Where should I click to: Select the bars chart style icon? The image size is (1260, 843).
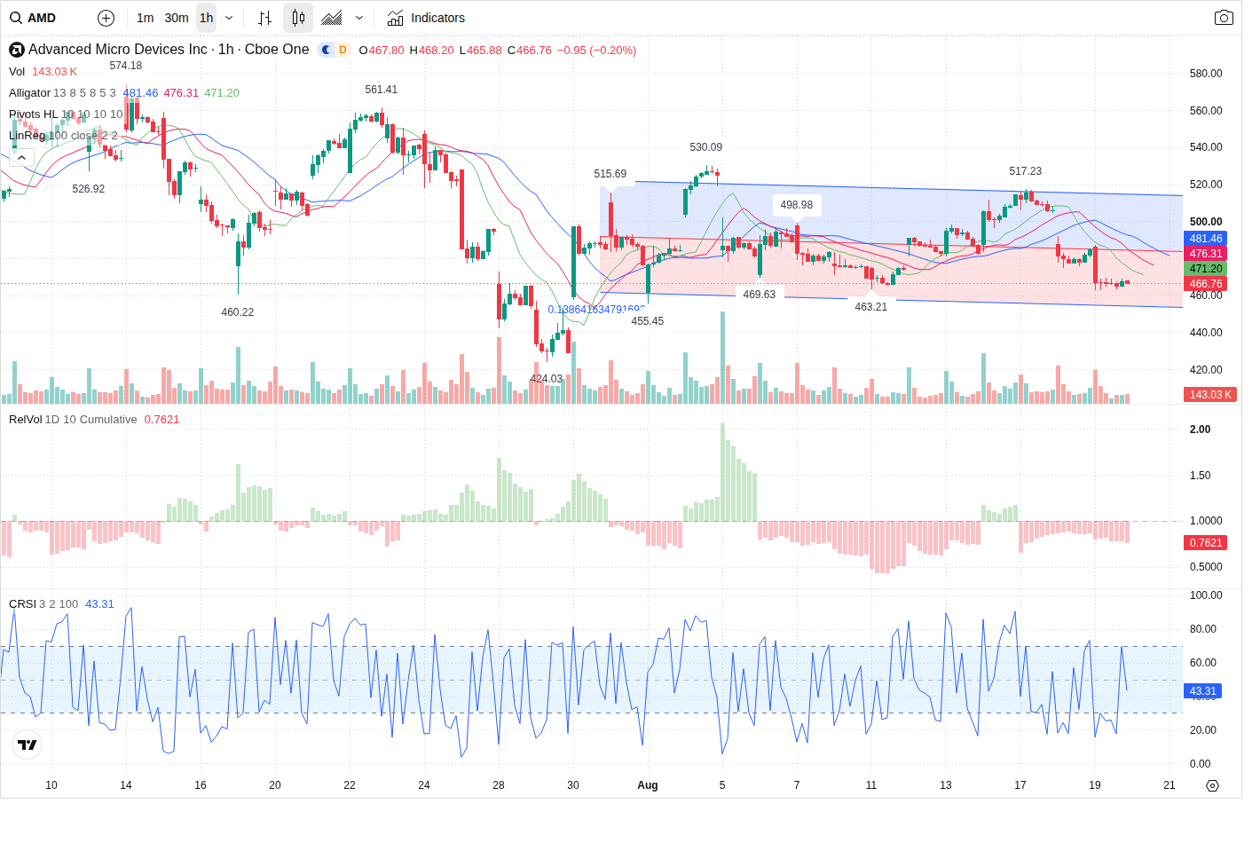(264, 18)
